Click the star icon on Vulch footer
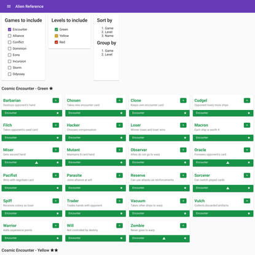Image resolution: width=255 pixels, height=255 pixels. point(249,213)
